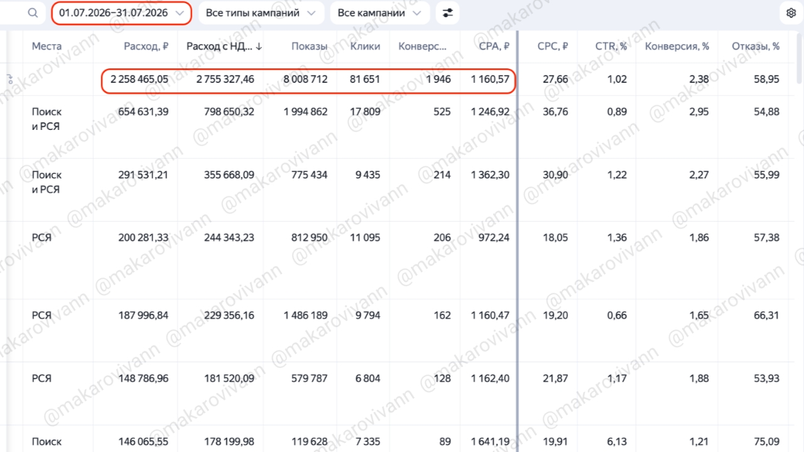Click impressions cell 119 628
Screen dimensions: 804x452
[x=310, y=442]
